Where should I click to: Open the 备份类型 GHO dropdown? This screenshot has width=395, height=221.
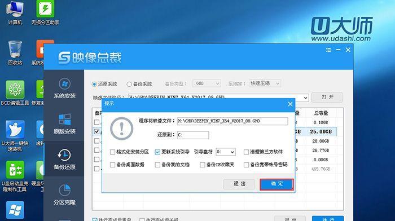(x=207, y=83)
